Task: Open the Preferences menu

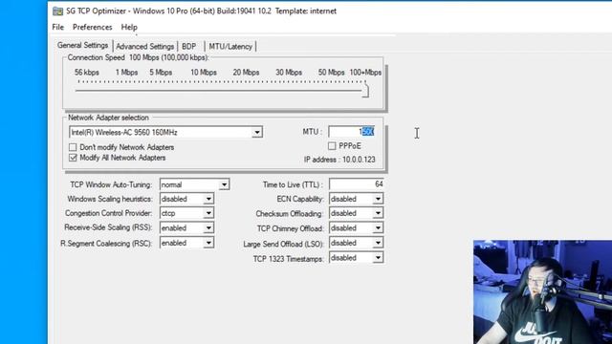Action: click(93, 27)
